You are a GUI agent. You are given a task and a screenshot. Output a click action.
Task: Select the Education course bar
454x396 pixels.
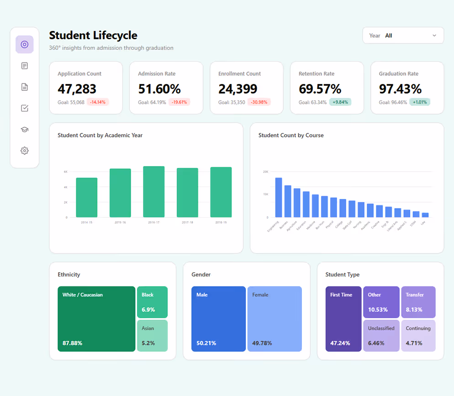[x=306, y=204]
